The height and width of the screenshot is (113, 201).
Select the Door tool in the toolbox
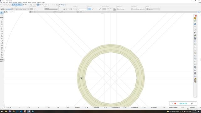(2, 22)
